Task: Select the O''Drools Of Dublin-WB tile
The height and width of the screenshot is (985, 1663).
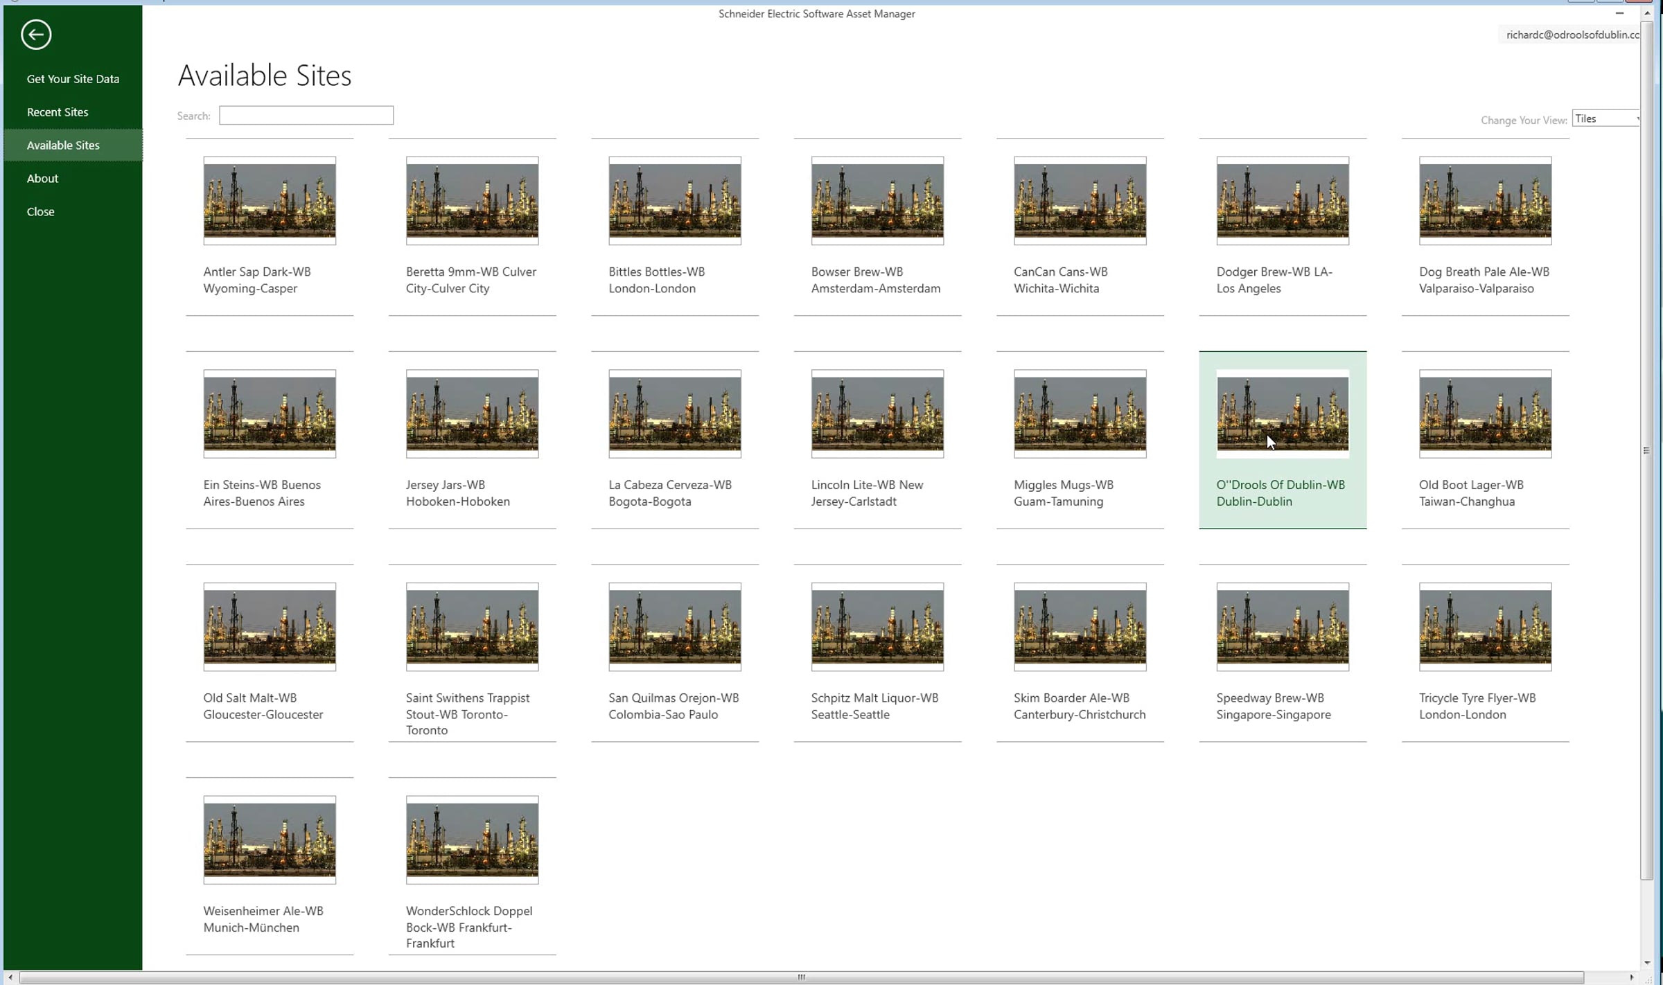Action: [1282, 414]
